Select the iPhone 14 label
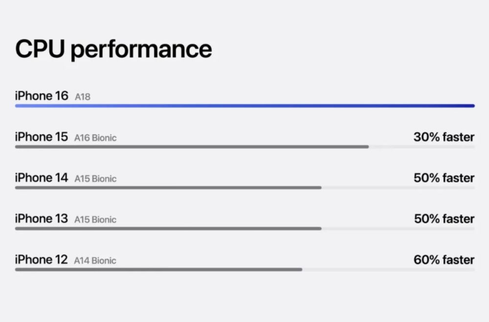 click(42, 178)
